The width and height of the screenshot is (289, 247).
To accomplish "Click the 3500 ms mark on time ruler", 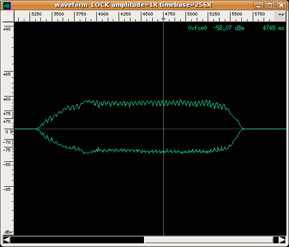I will pyautogui.click(x=59, y=14).
